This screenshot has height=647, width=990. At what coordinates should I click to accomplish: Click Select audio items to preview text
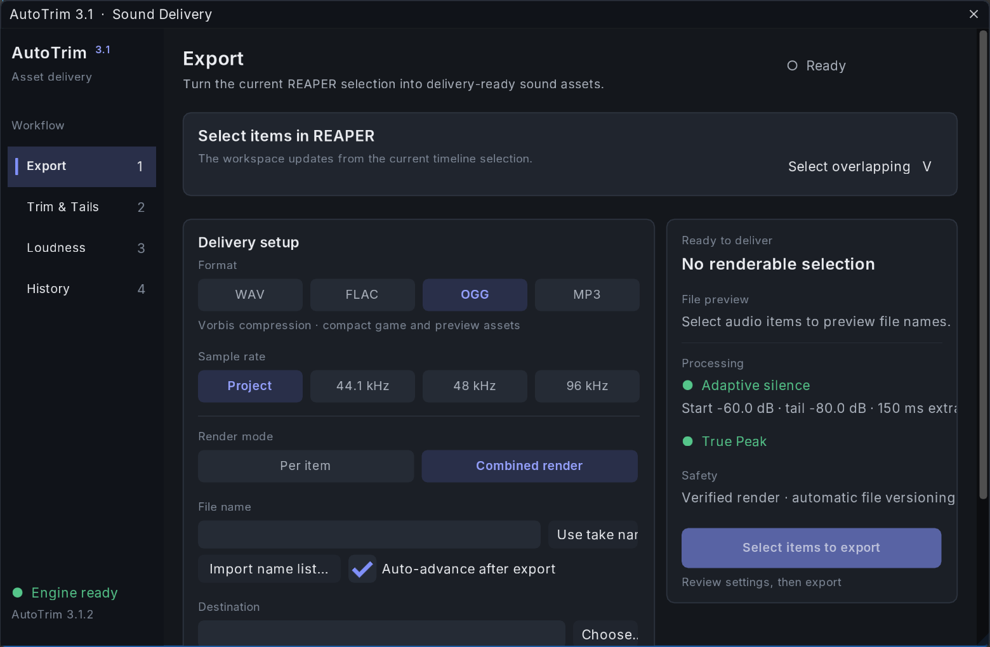point(816,322)
